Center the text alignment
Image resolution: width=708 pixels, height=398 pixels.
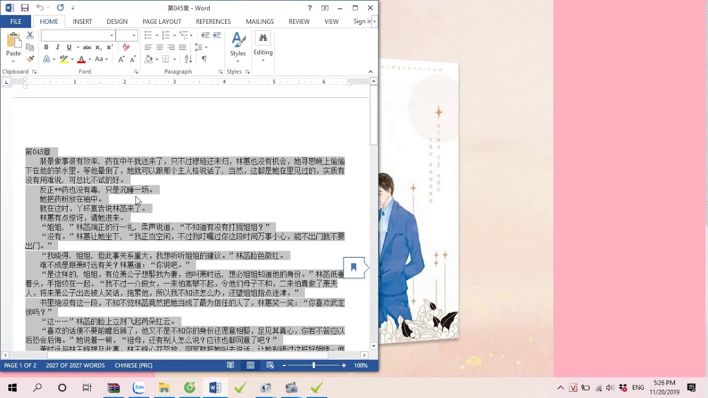pyautogui.click(x=159, y=48)
